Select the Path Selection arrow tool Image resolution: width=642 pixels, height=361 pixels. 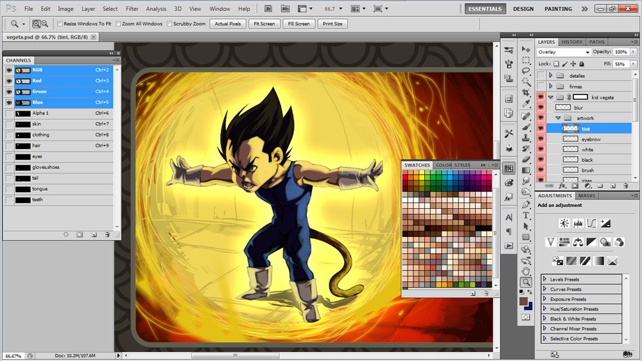(526, 226)
